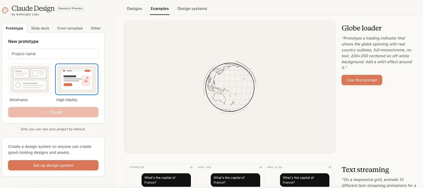Select the High fidelity prototype option
Viewport: 423px width, 188px height.
tap(77, 79)
